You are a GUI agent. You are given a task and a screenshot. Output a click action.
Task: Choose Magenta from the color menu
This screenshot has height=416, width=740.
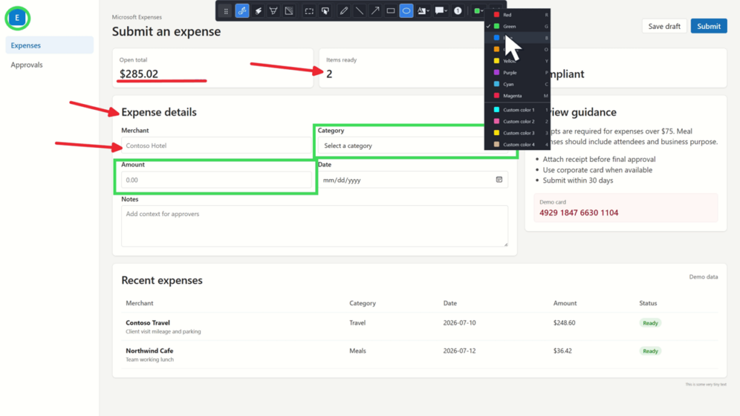pos(517,96)
